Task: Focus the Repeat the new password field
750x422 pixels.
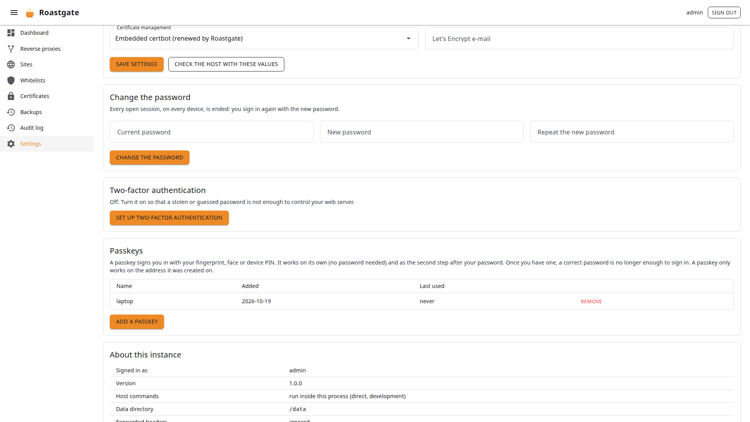Action: tap(632, 132)
